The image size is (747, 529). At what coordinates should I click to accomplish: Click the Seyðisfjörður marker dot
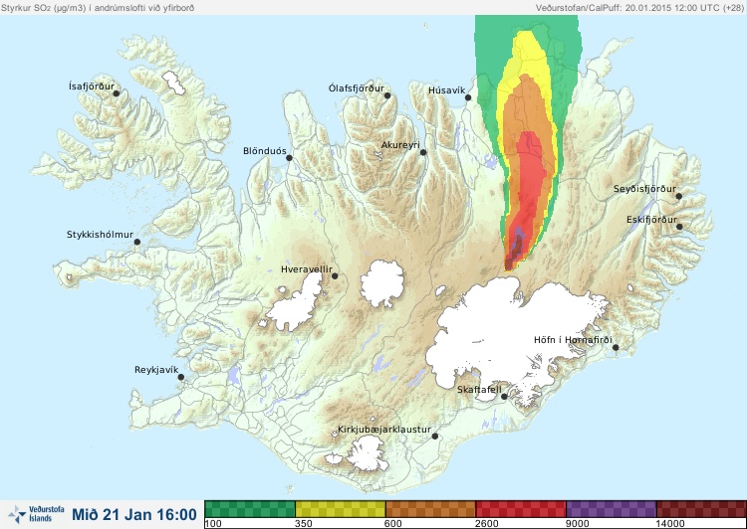679,196
